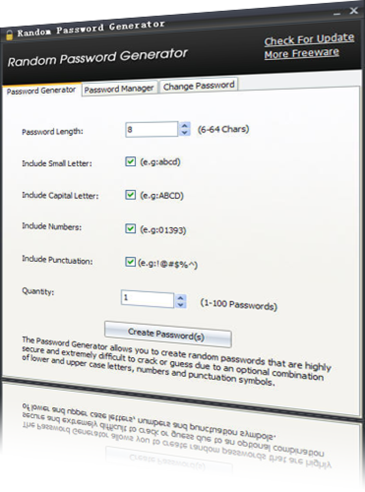Disable the Include Punctuation checkbox
This screenshot has width=365, height=492.
tap(130, 261)
